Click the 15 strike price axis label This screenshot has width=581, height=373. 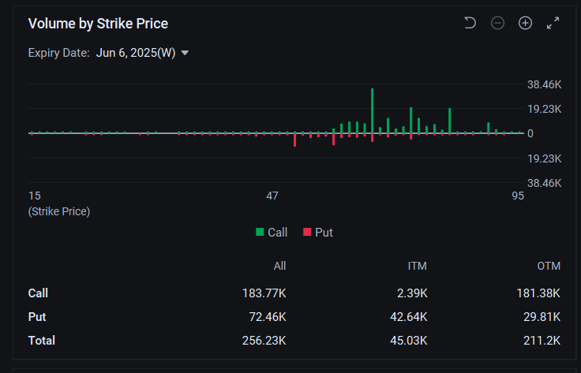(35, 196)
